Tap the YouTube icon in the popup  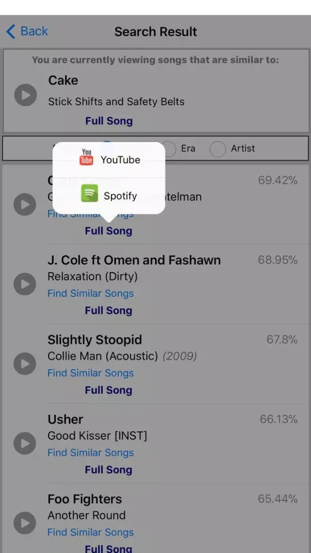tap(86, 157)
